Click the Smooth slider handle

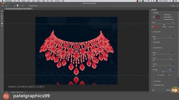[x=154, y=55]
